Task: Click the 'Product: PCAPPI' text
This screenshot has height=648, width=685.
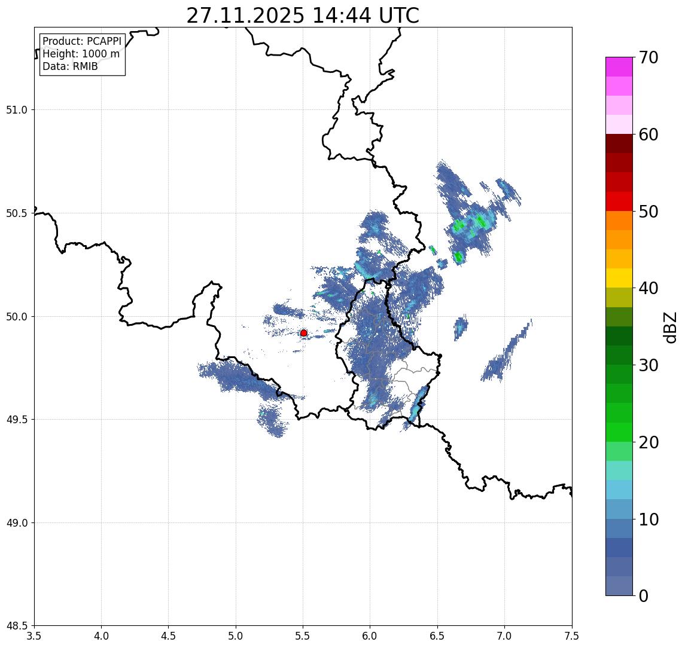Action: tap(82, 41)
